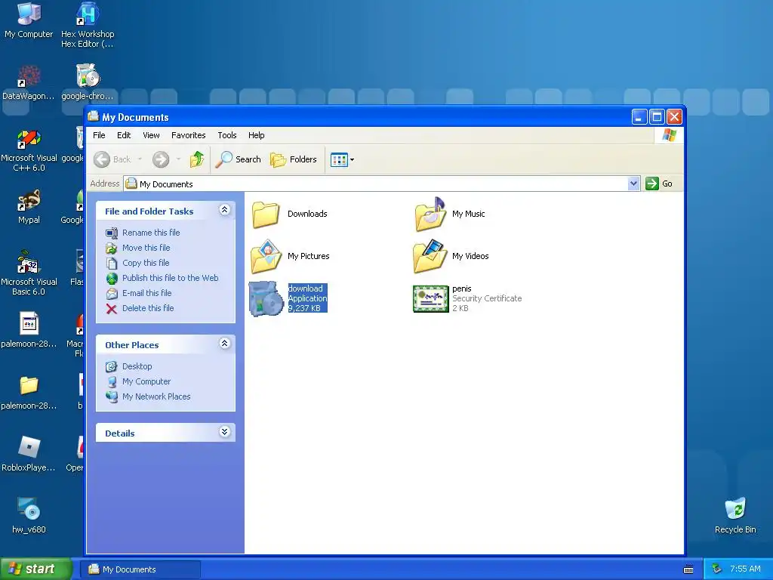Select Microsoft Visual Basic 6.0 icon
The height and width of the screenshot is (580, 773).
click(29, 273)
